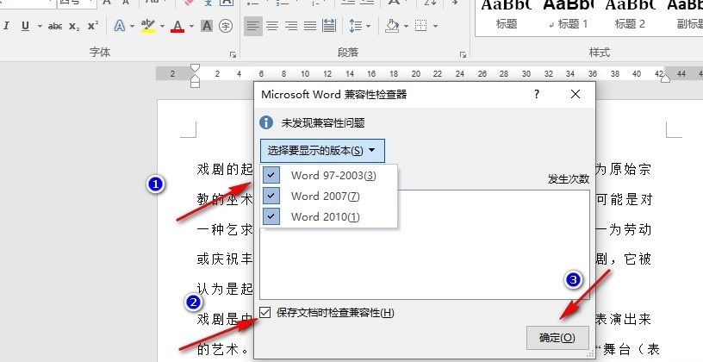Apply superscript formatting

[93, 26]
